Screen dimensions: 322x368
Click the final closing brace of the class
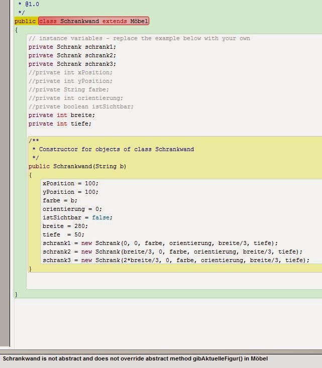tap(16, 294)
